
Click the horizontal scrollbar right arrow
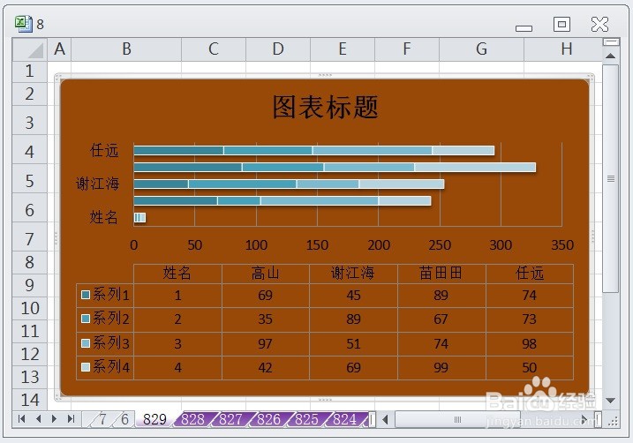pos(584,419)
